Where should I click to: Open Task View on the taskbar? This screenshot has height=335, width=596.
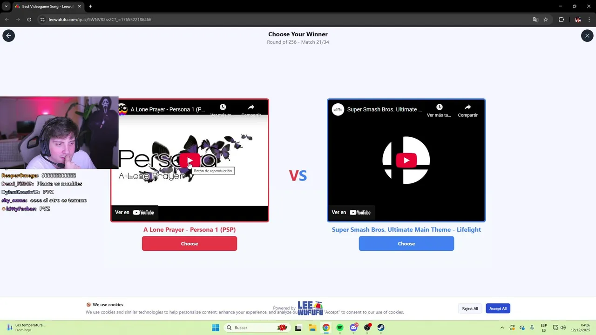coord(298,328)
